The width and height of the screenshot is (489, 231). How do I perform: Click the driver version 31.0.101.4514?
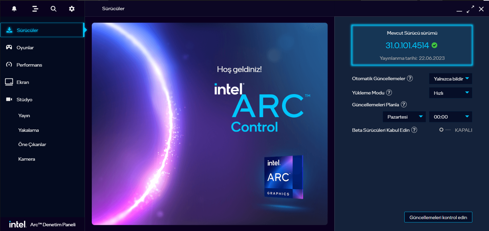[407, 45]
